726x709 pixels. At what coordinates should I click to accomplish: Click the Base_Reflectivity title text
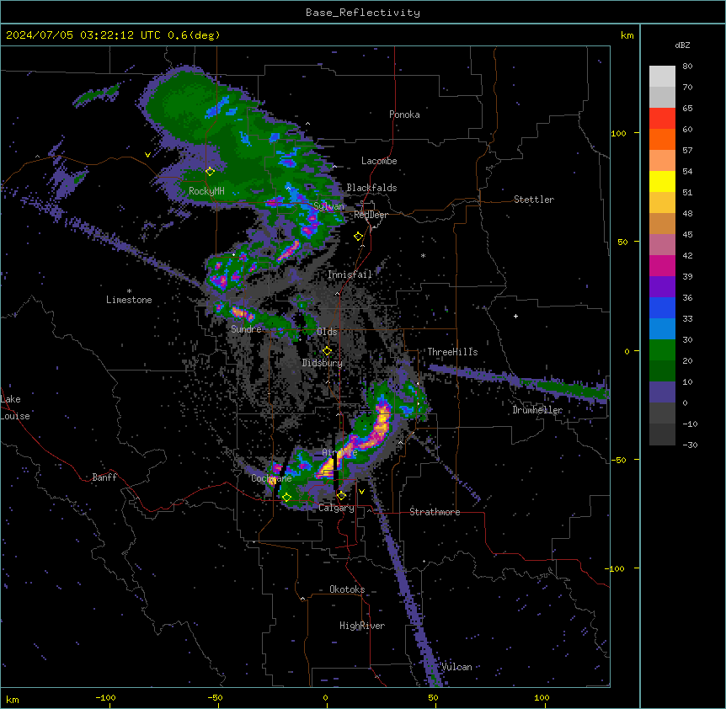pyautogui.click(x=363, y=13)
